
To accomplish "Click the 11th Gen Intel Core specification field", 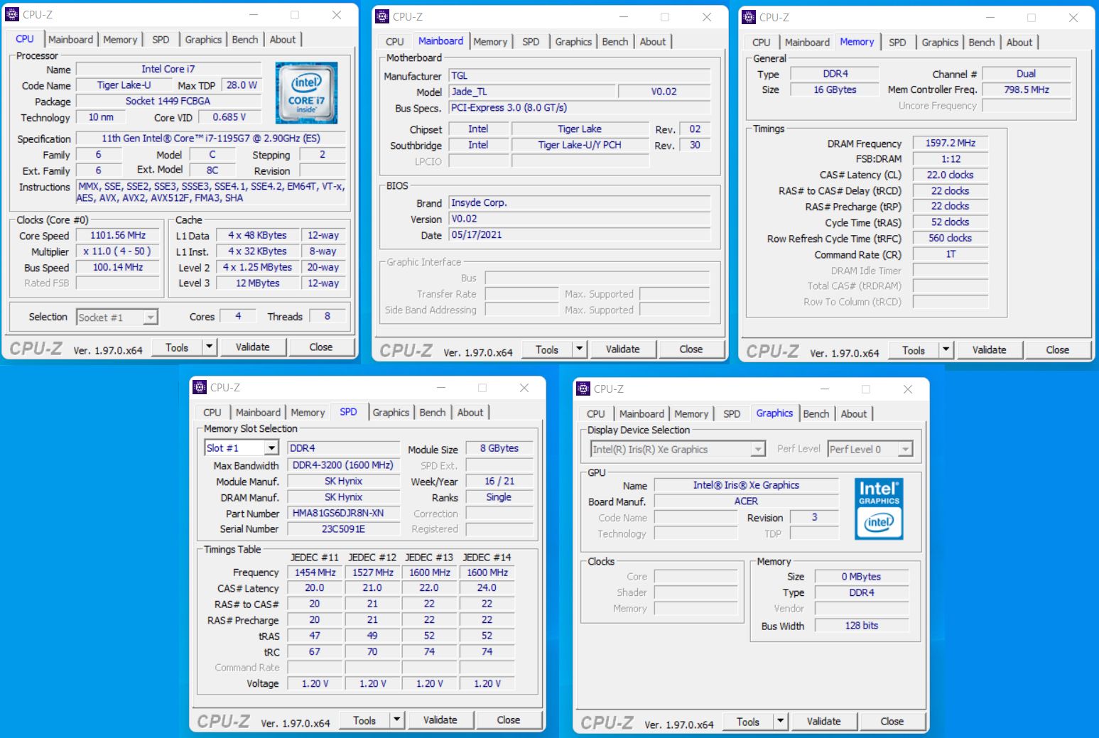I will pyautogui.click(x=210, y=139).
